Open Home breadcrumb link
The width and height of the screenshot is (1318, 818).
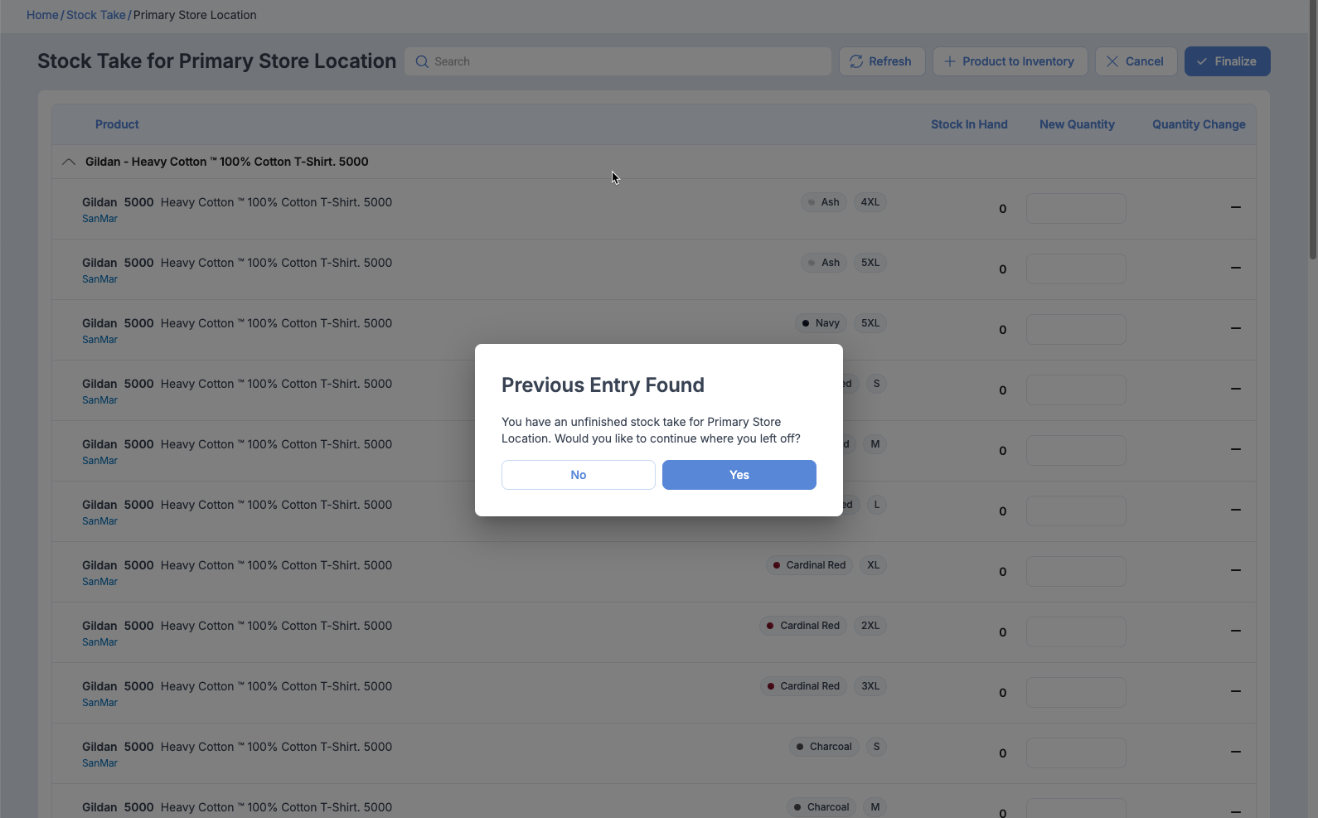point(42,15)
